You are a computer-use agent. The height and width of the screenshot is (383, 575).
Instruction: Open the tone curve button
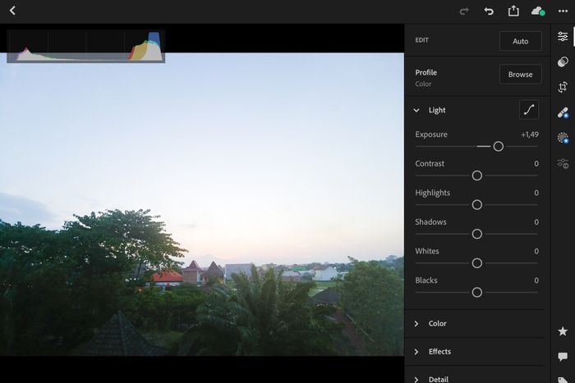click(529, 109)
